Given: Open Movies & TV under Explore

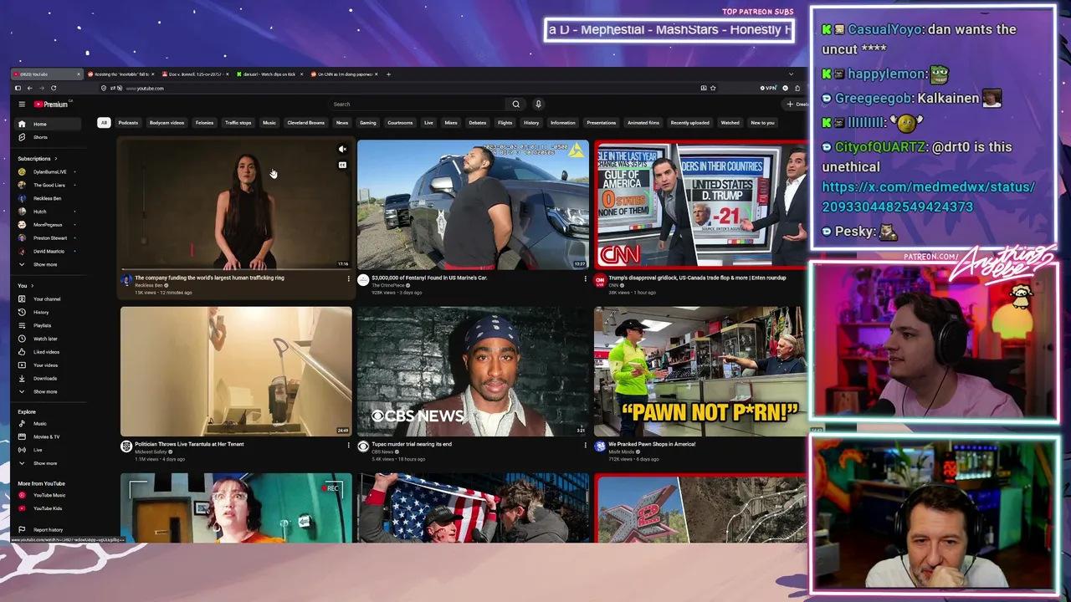Looking at the screenshot, I should [x=47, y=436].
